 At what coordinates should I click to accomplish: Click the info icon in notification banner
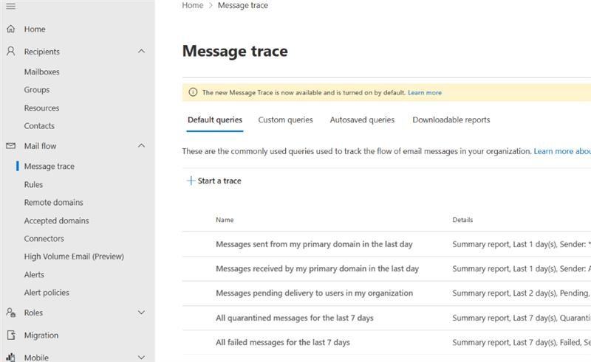coord(193,93)
